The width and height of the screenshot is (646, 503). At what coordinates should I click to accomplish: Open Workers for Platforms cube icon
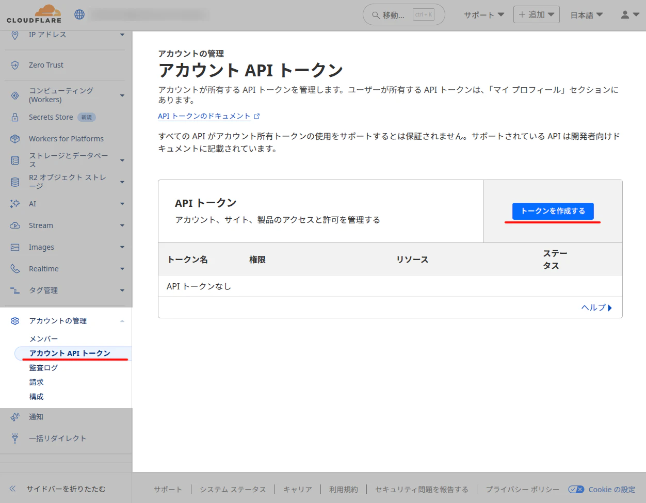tap(15, 139)
